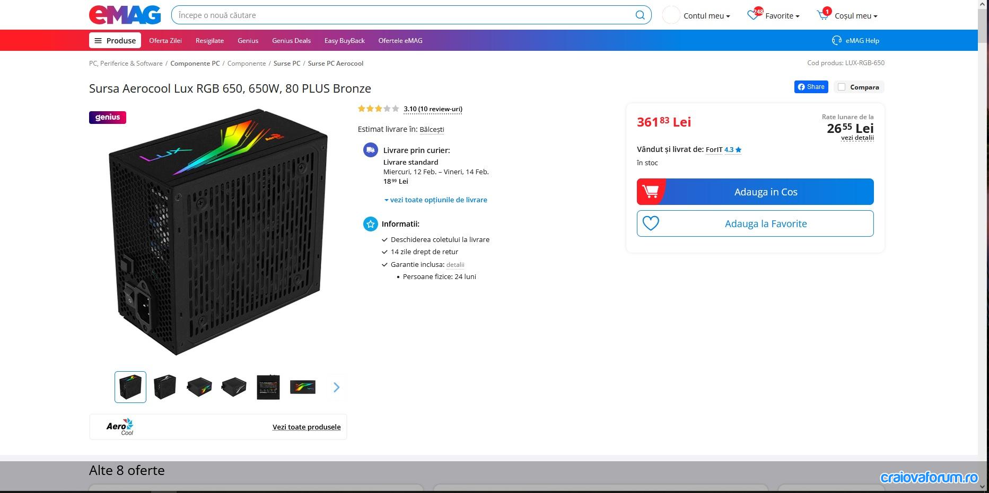
Task: Open the shopping cart icon
Action: [824, 14]
